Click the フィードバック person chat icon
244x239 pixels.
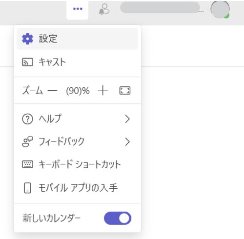[x=27, y=142]
